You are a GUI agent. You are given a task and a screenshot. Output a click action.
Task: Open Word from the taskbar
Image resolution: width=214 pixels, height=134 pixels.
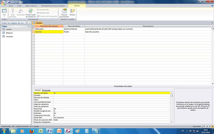point(50,131)
